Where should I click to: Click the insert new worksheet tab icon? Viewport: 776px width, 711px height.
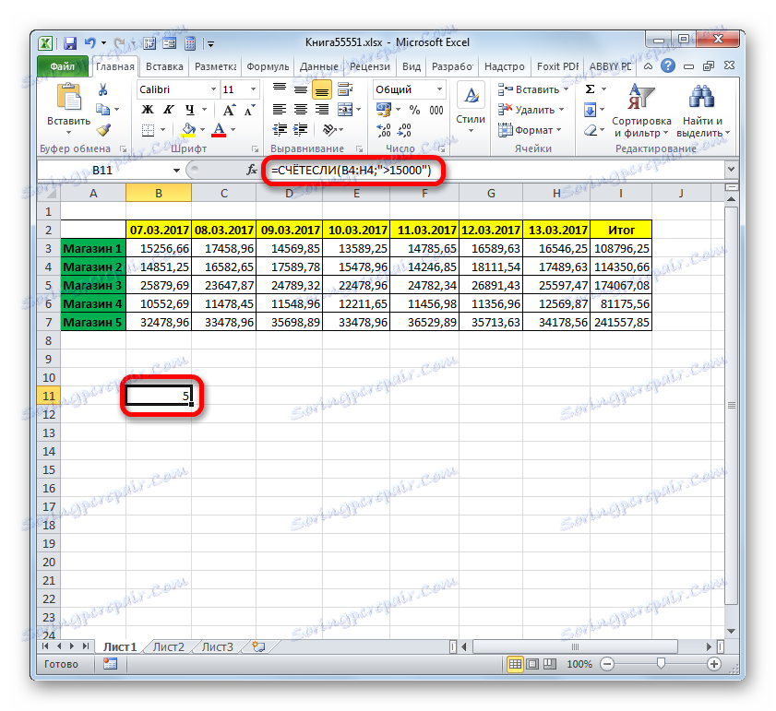click(x=258, y=647)
